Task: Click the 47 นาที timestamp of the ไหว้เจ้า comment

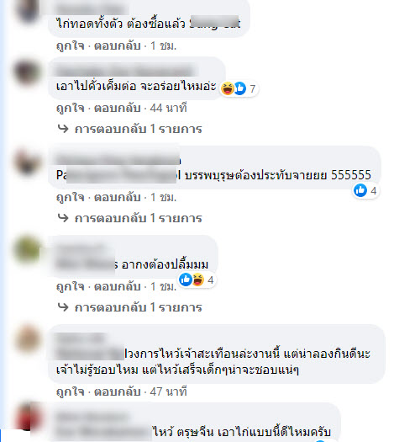Action: [x=168, y=391]
